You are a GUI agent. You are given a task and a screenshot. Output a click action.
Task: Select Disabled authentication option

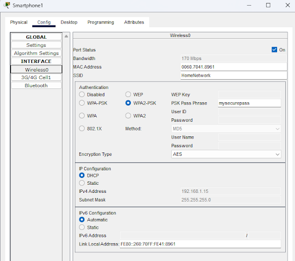(x=82, y=95)
